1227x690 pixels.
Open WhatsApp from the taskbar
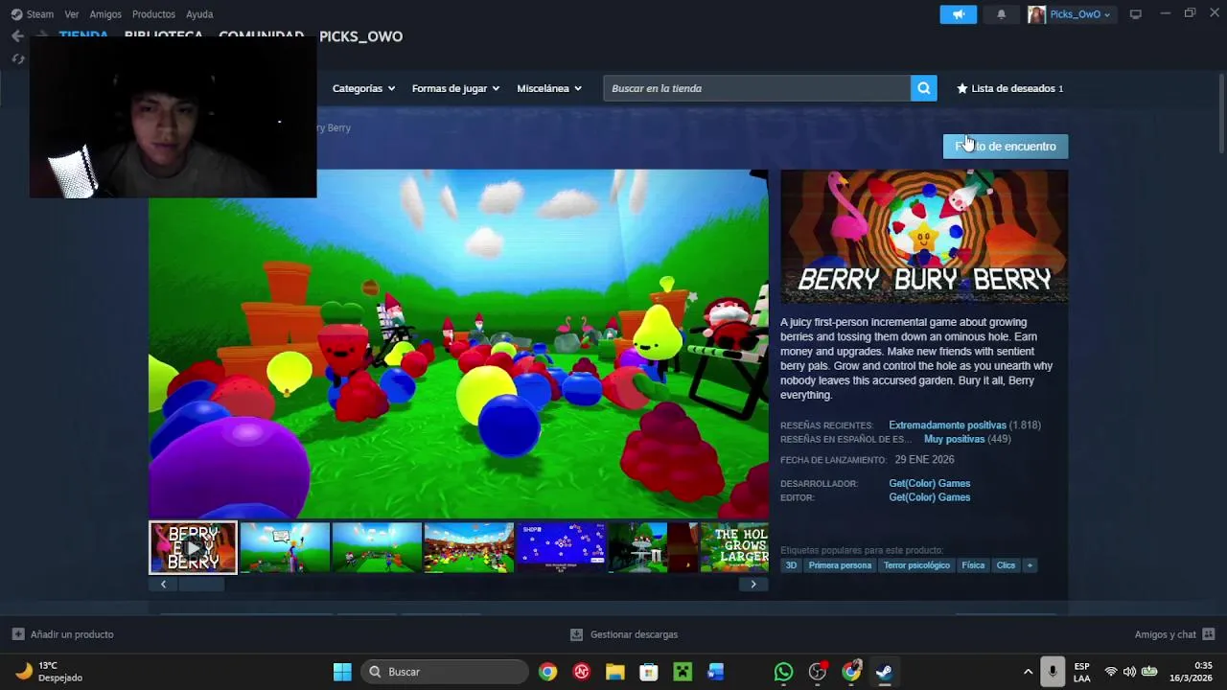[x=783, y=672]
